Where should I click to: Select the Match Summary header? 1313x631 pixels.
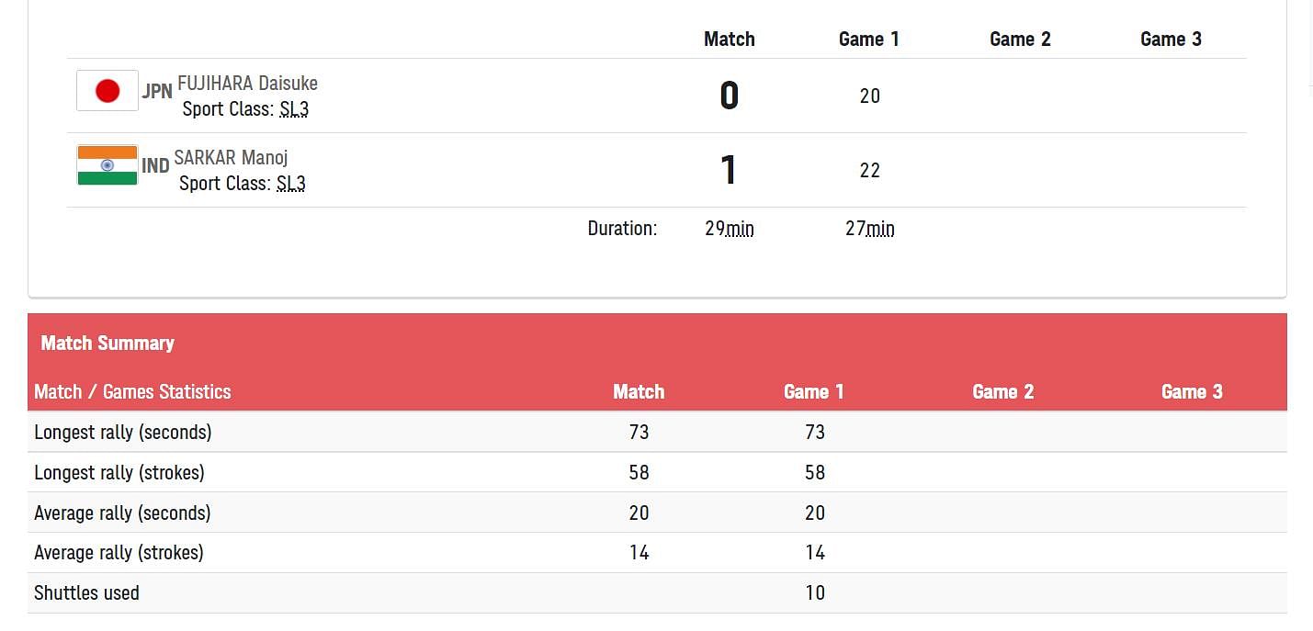tap(108, 344)
